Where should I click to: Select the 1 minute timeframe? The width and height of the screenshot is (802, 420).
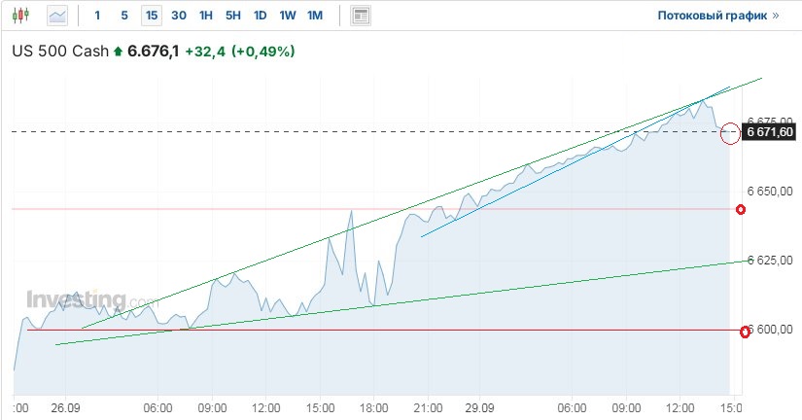pos(96,16)
